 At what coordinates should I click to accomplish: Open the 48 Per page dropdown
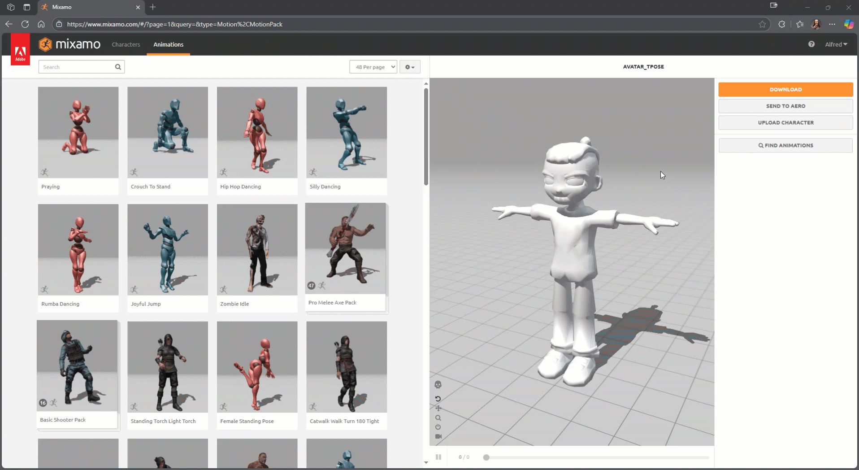click(373, 67)
